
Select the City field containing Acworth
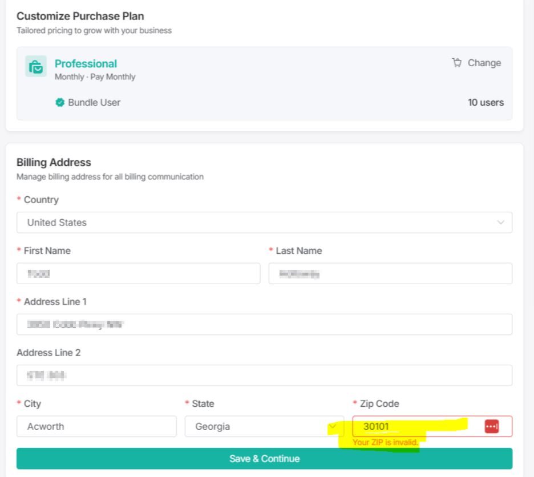96,426
